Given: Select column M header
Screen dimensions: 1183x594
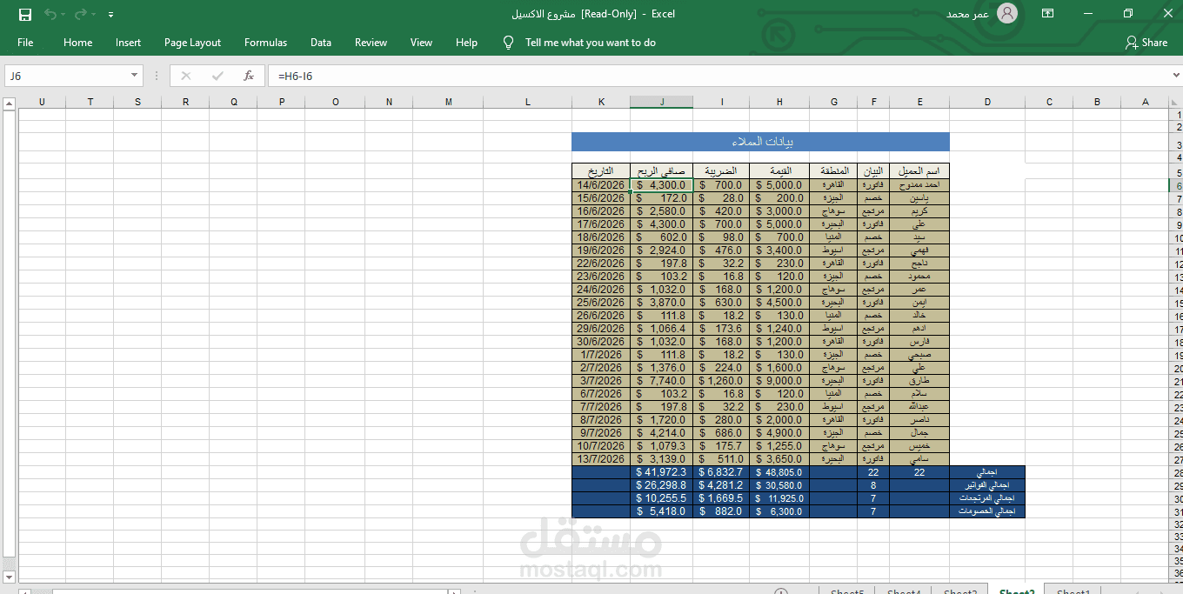Looking at the screenshot, I should (x=449, y=102).
